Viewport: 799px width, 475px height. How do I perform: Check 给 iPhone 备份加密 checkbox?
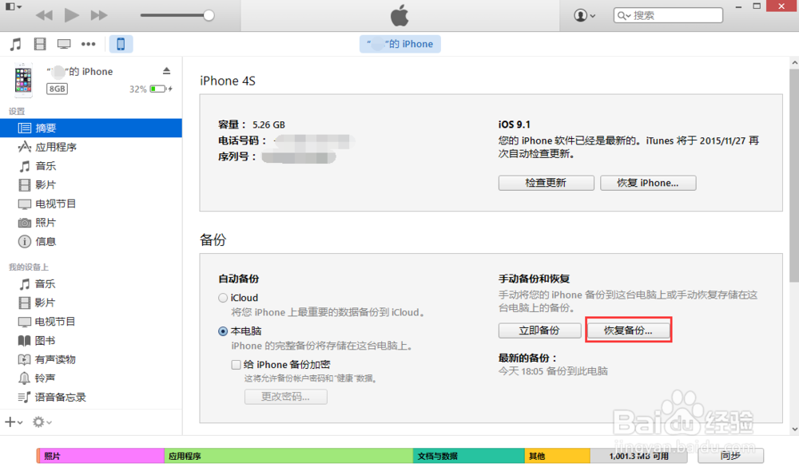pos(236,365)
